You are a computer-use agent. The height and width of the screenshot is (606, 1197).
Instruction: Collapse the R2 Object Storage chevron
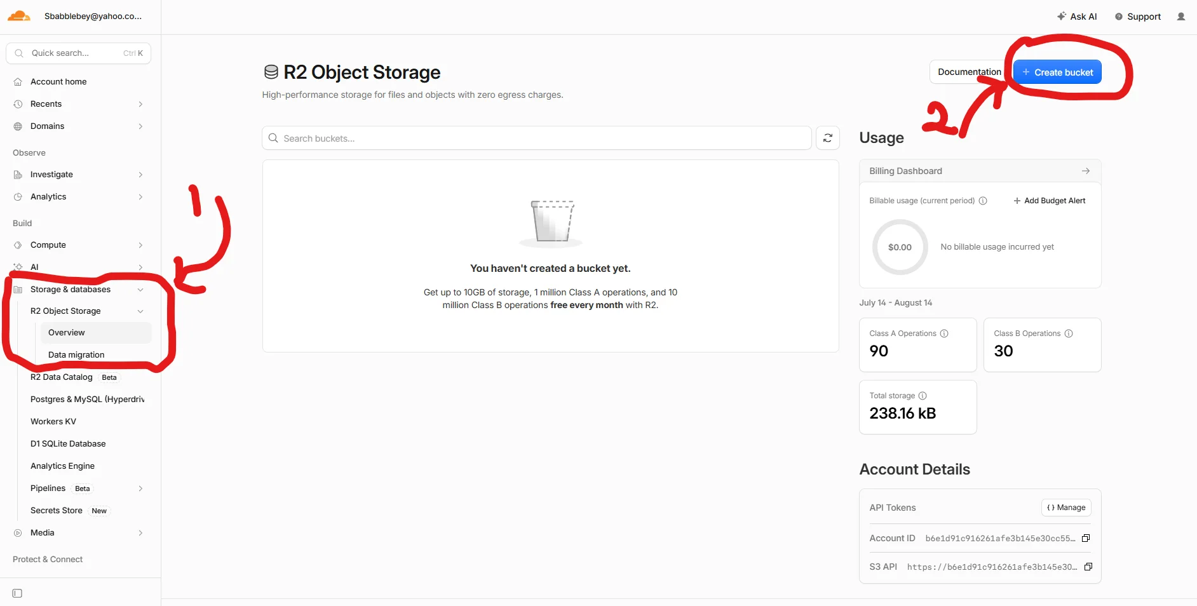[x=140, y=311]
